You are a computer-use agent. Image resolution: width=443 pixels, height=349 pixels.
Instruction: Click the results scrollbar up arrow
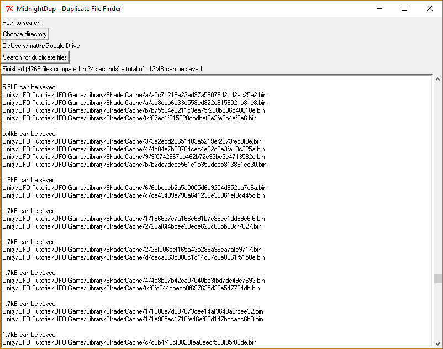tap(437, 79)
